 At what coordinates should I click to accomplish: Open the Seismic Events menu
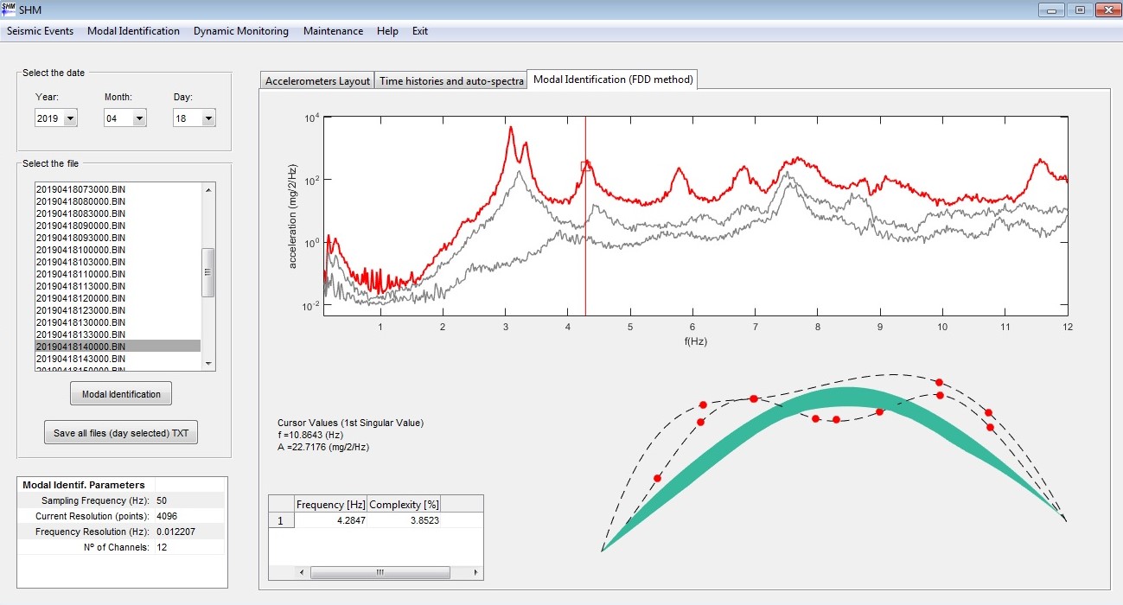pyautogui.click(x=40, y=31)
